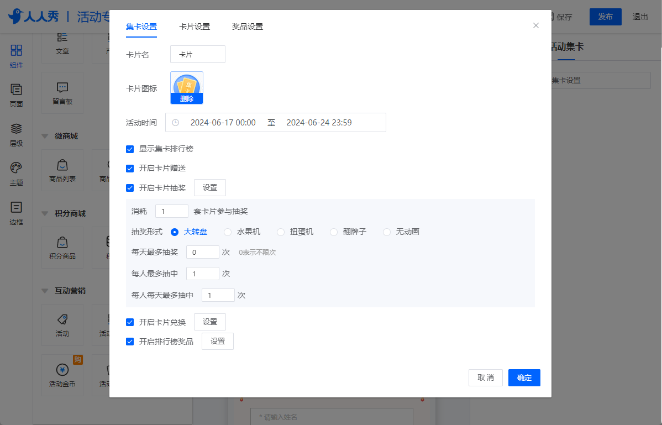662x425 pixels.
Task: Collapse the 互动营销 section
Action: 45,291
